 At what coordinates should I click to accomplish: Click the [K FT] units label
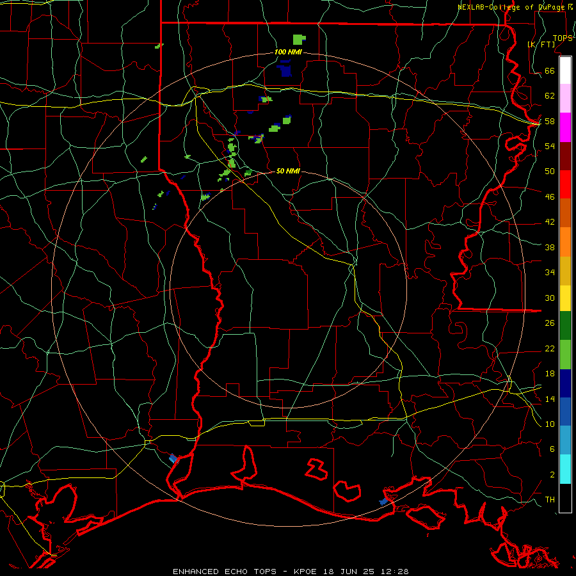(541, 44)
